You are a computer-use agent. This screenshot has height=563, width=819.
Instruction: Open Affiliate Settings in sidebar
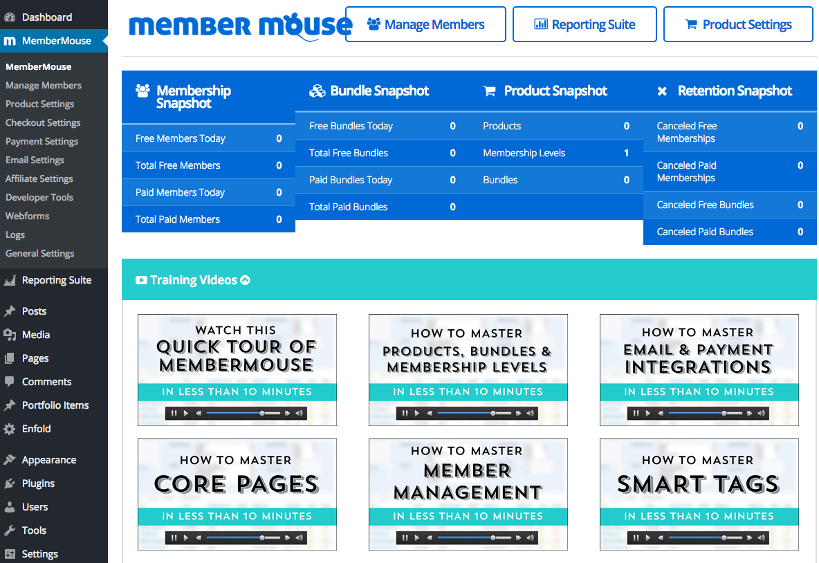39,179
